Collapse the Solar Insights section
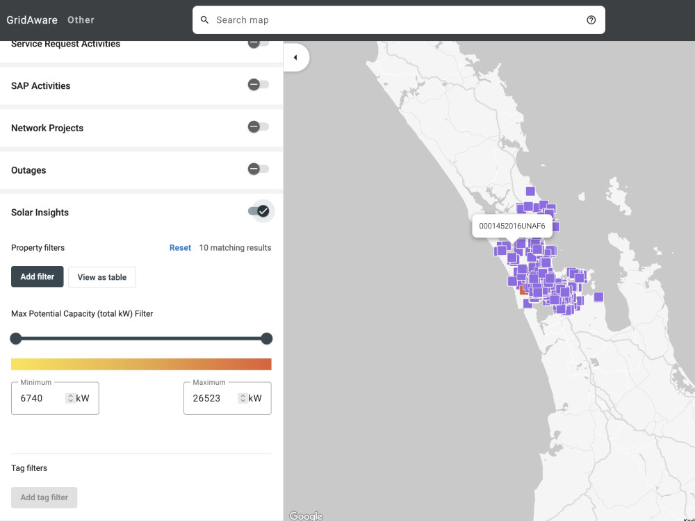Screen dimensions: 695x521 [x=40, y=212]
